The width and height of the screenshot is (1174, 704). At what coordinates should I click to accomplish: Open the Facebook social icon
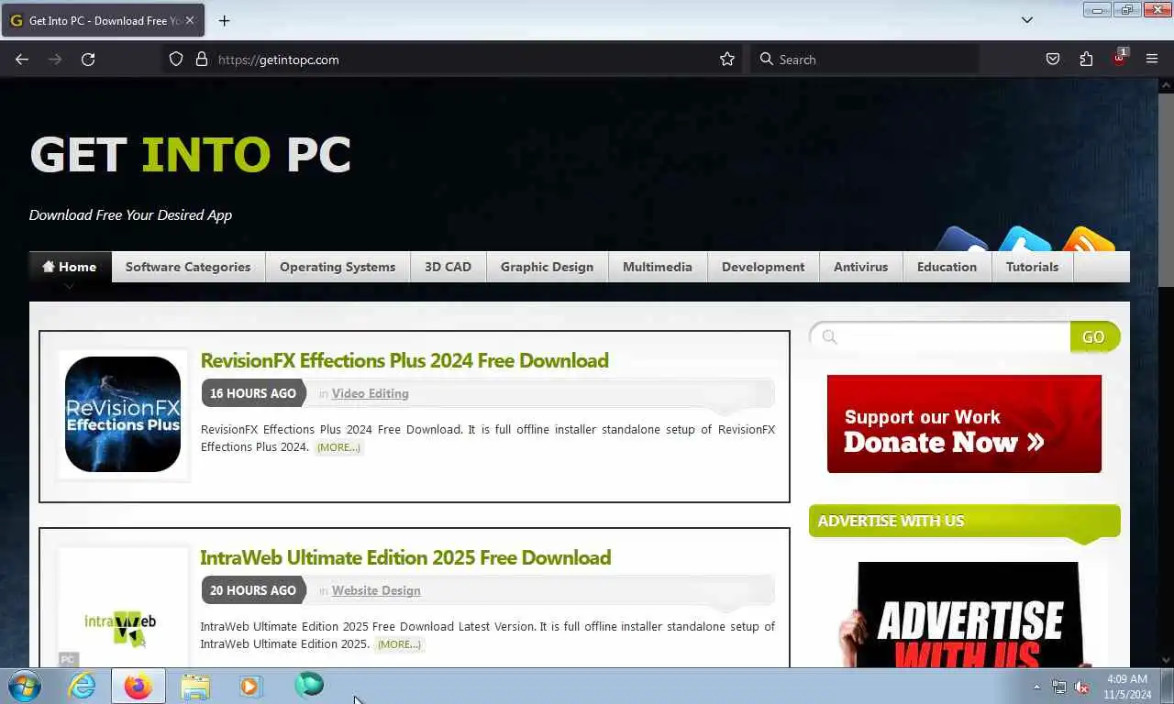coord(961,239)
